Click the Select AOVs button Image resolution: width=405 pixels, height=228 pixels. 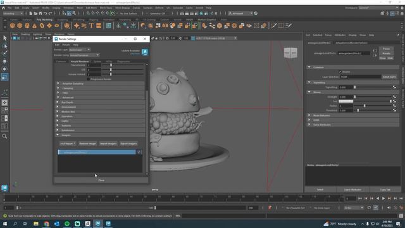tap(389, 77)
